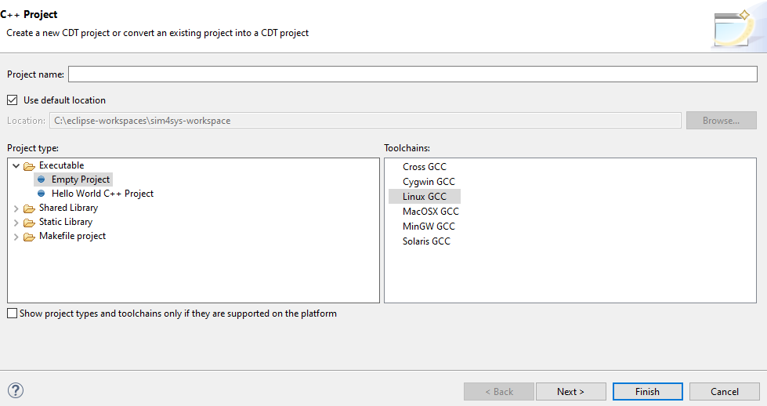
Task: Expand the Shared Library tree node
Action: (16, 208)
